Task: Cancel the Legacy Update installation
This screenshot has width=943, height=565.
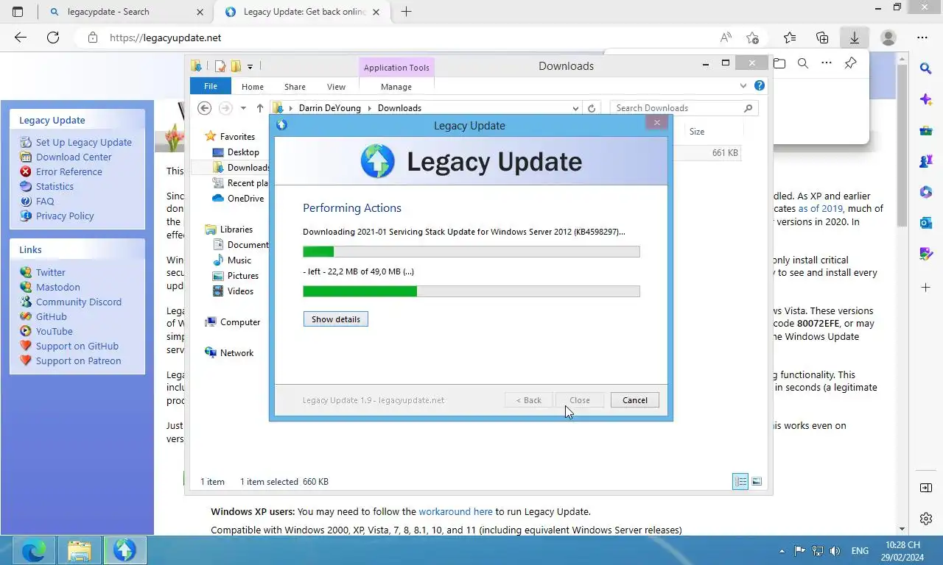Action: coord(634,400)
